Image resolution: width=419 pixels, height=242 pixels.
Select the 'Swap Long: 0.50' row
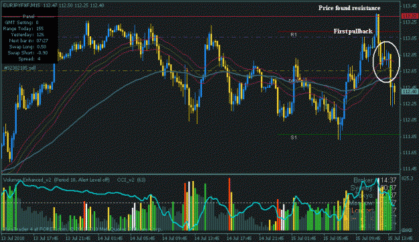27,47
